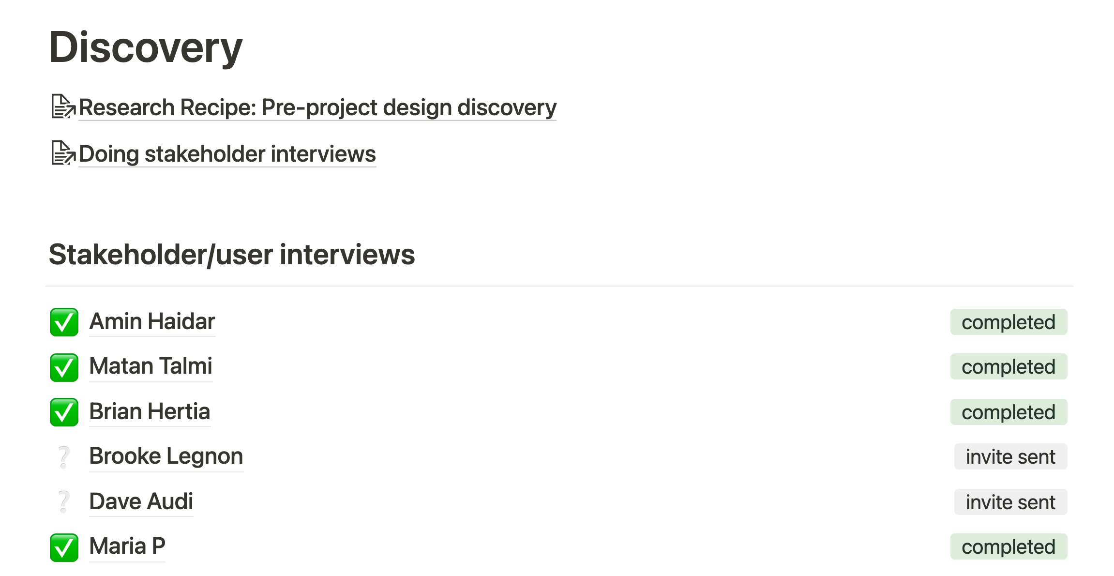The image size is (1114, 576).
Task: Click question mark icon next to Dave Audi
Action: 64,501
